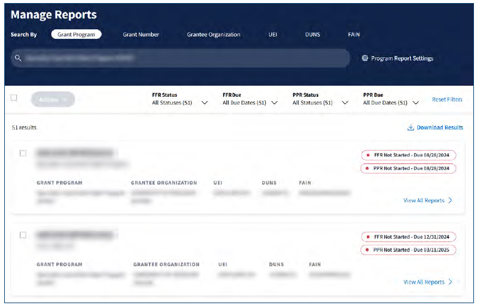477x305 pixels.
Task: Check the second grant result checkbox
Action: pyautogui.click(x=23, y=235)
